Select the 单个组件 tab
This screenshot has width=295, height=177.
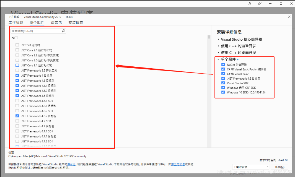coord(37,23)
